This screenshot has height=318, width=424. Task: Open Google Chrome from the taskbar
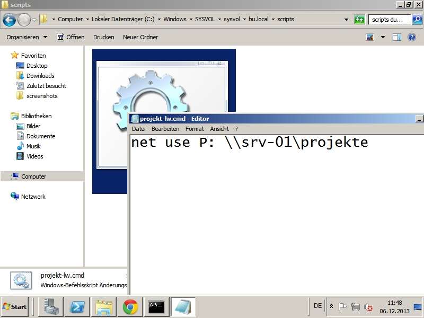[130, 306]
